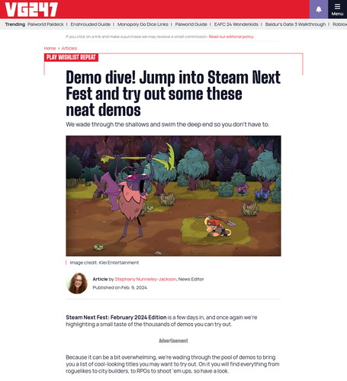Click 'Image credit: Klei Entertainment' caption
Image resolution: width=347 pixels, height=381 pixels.
tap(104, 263)
